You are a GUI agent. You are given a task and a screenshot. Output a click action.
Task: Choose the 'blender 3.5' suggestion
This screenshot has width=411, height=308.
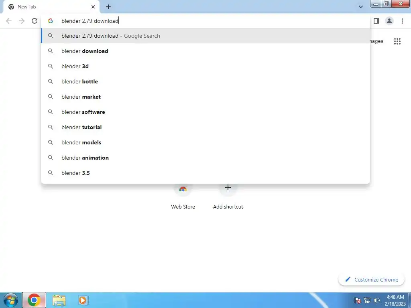pyautogui.click(x=205, y=173)
